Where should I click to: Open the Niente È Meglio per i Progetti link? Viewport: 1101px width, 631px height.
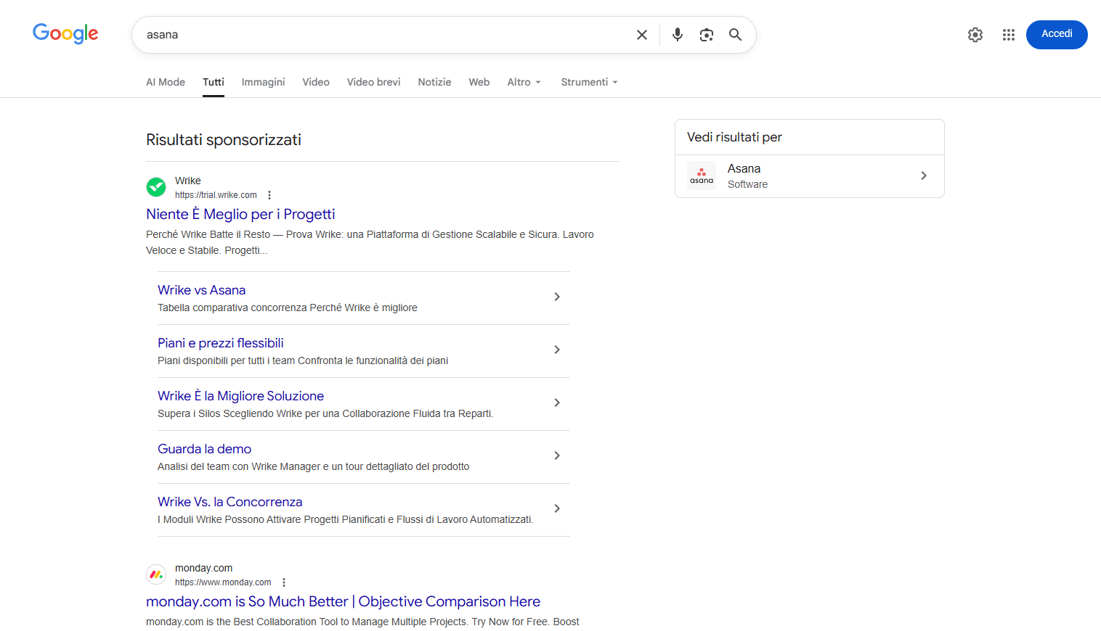[240, 214]
